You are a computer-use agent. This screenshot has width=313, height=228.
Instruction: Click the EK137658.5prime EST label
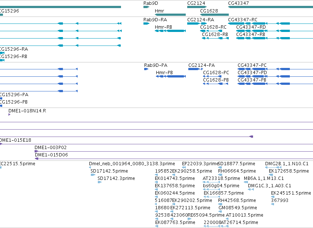pyautogui.click(x=175, y=186)
